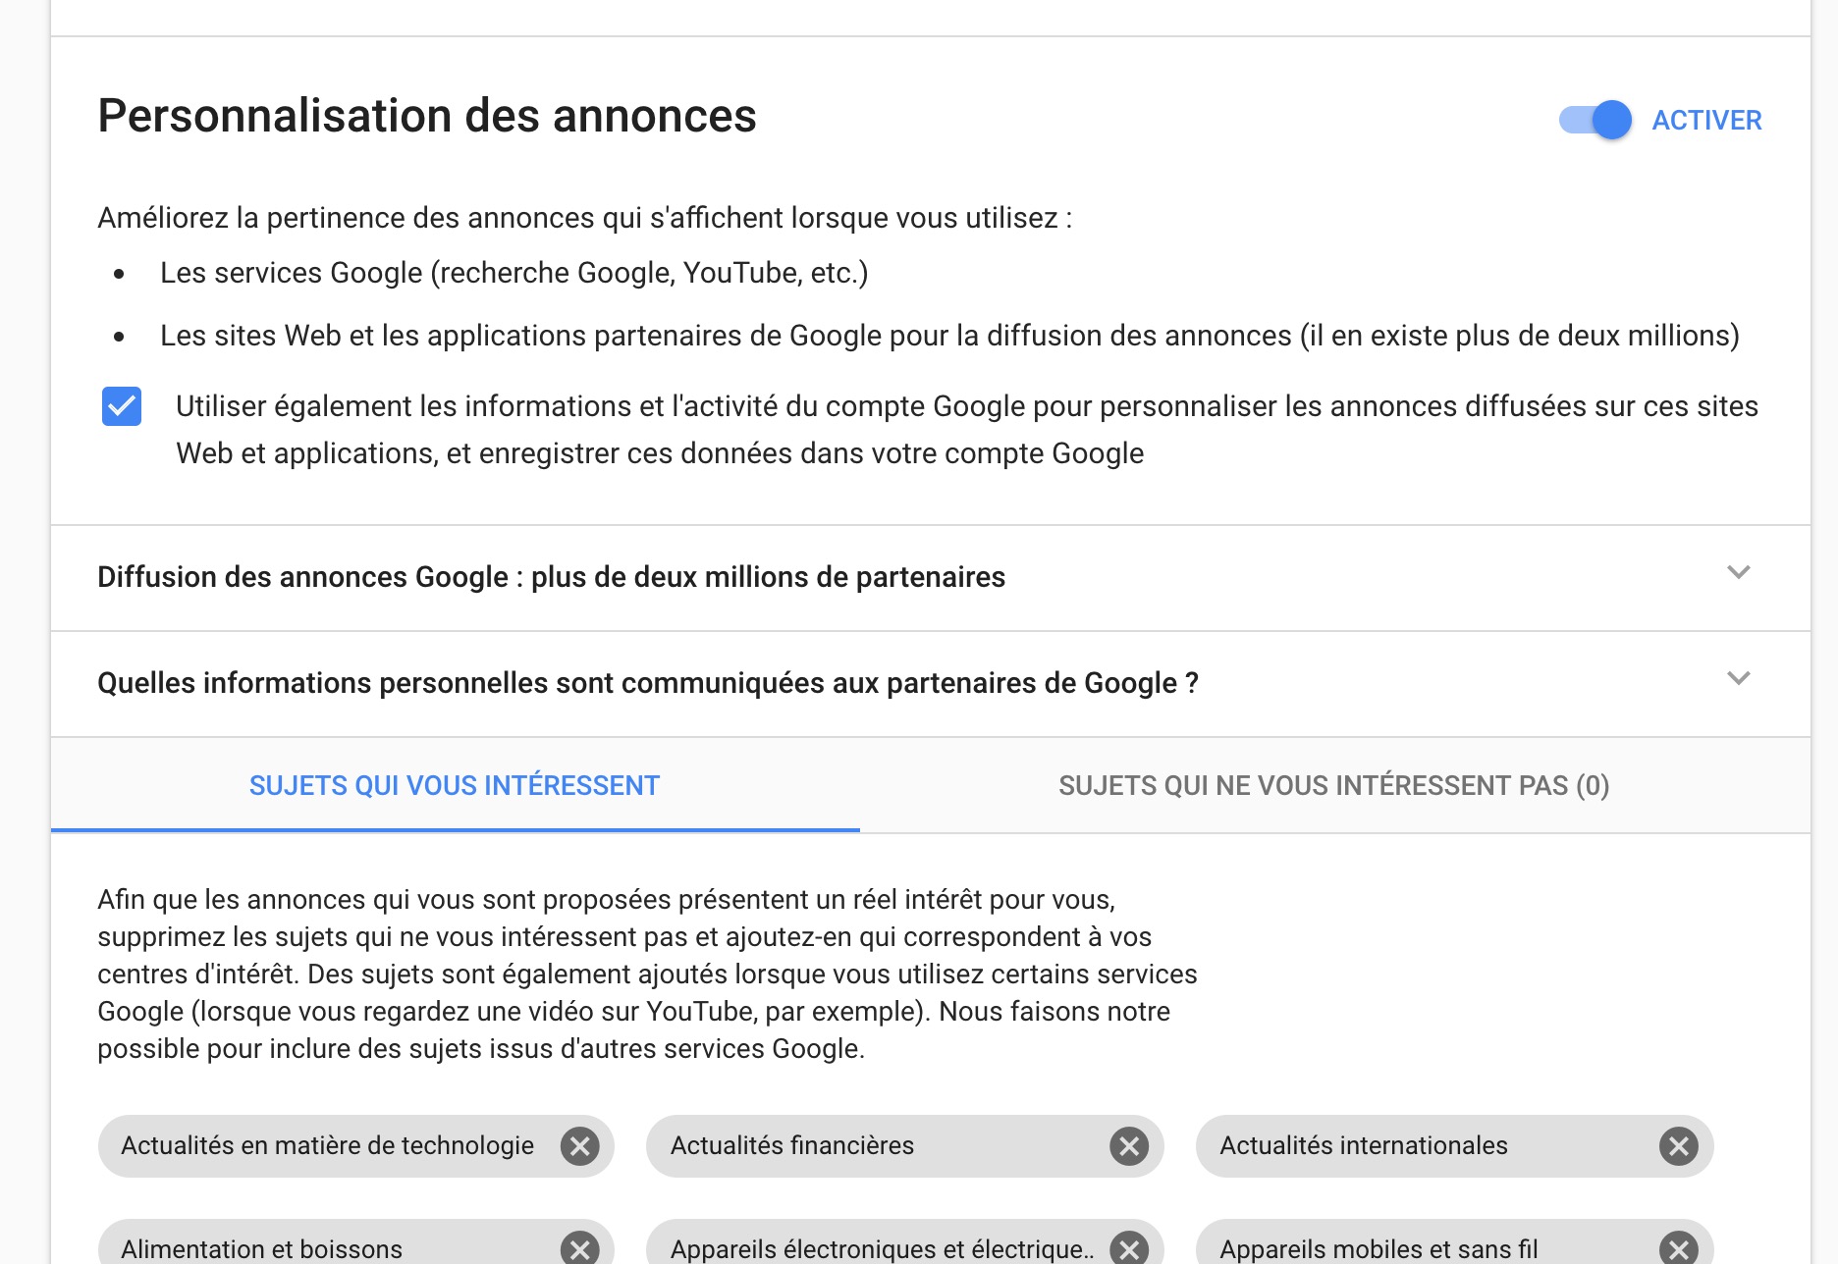1838x1264 pixels.
Task: Open the Diffusion des annonces Google section
Action: [x=551, y=577]
